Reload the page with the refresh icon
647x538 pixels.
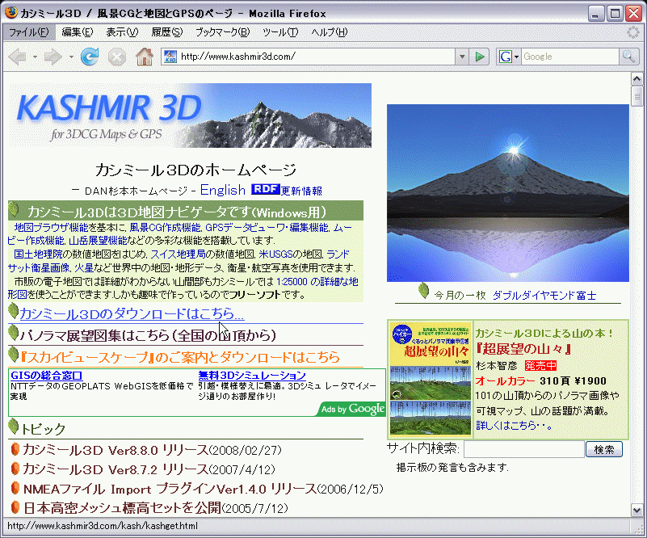click(x=90, y=57)
